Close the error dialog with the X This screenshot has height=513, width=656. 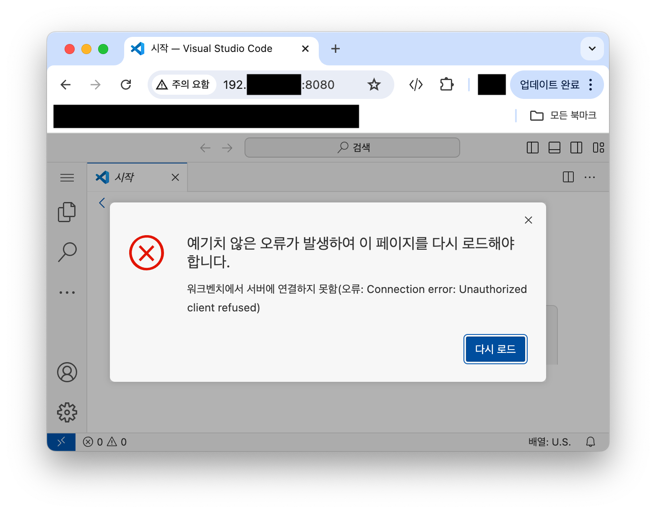(528, 220)
